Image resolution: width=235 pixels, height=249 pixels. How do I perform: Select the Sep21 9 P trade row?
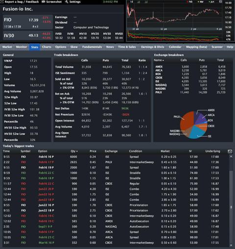point(116,226)
